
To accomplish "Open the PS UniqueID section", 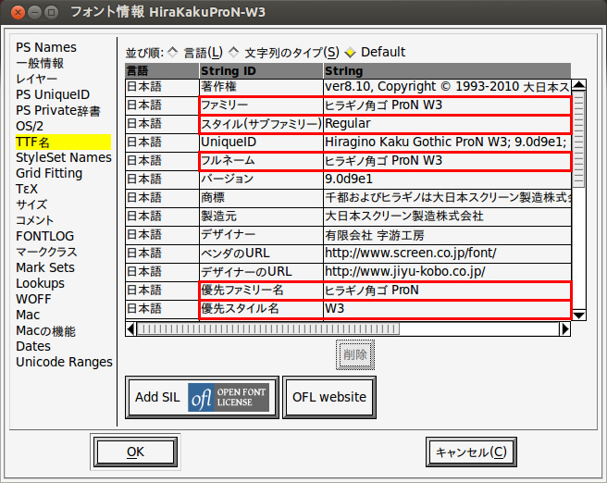I will pos(53,94).
